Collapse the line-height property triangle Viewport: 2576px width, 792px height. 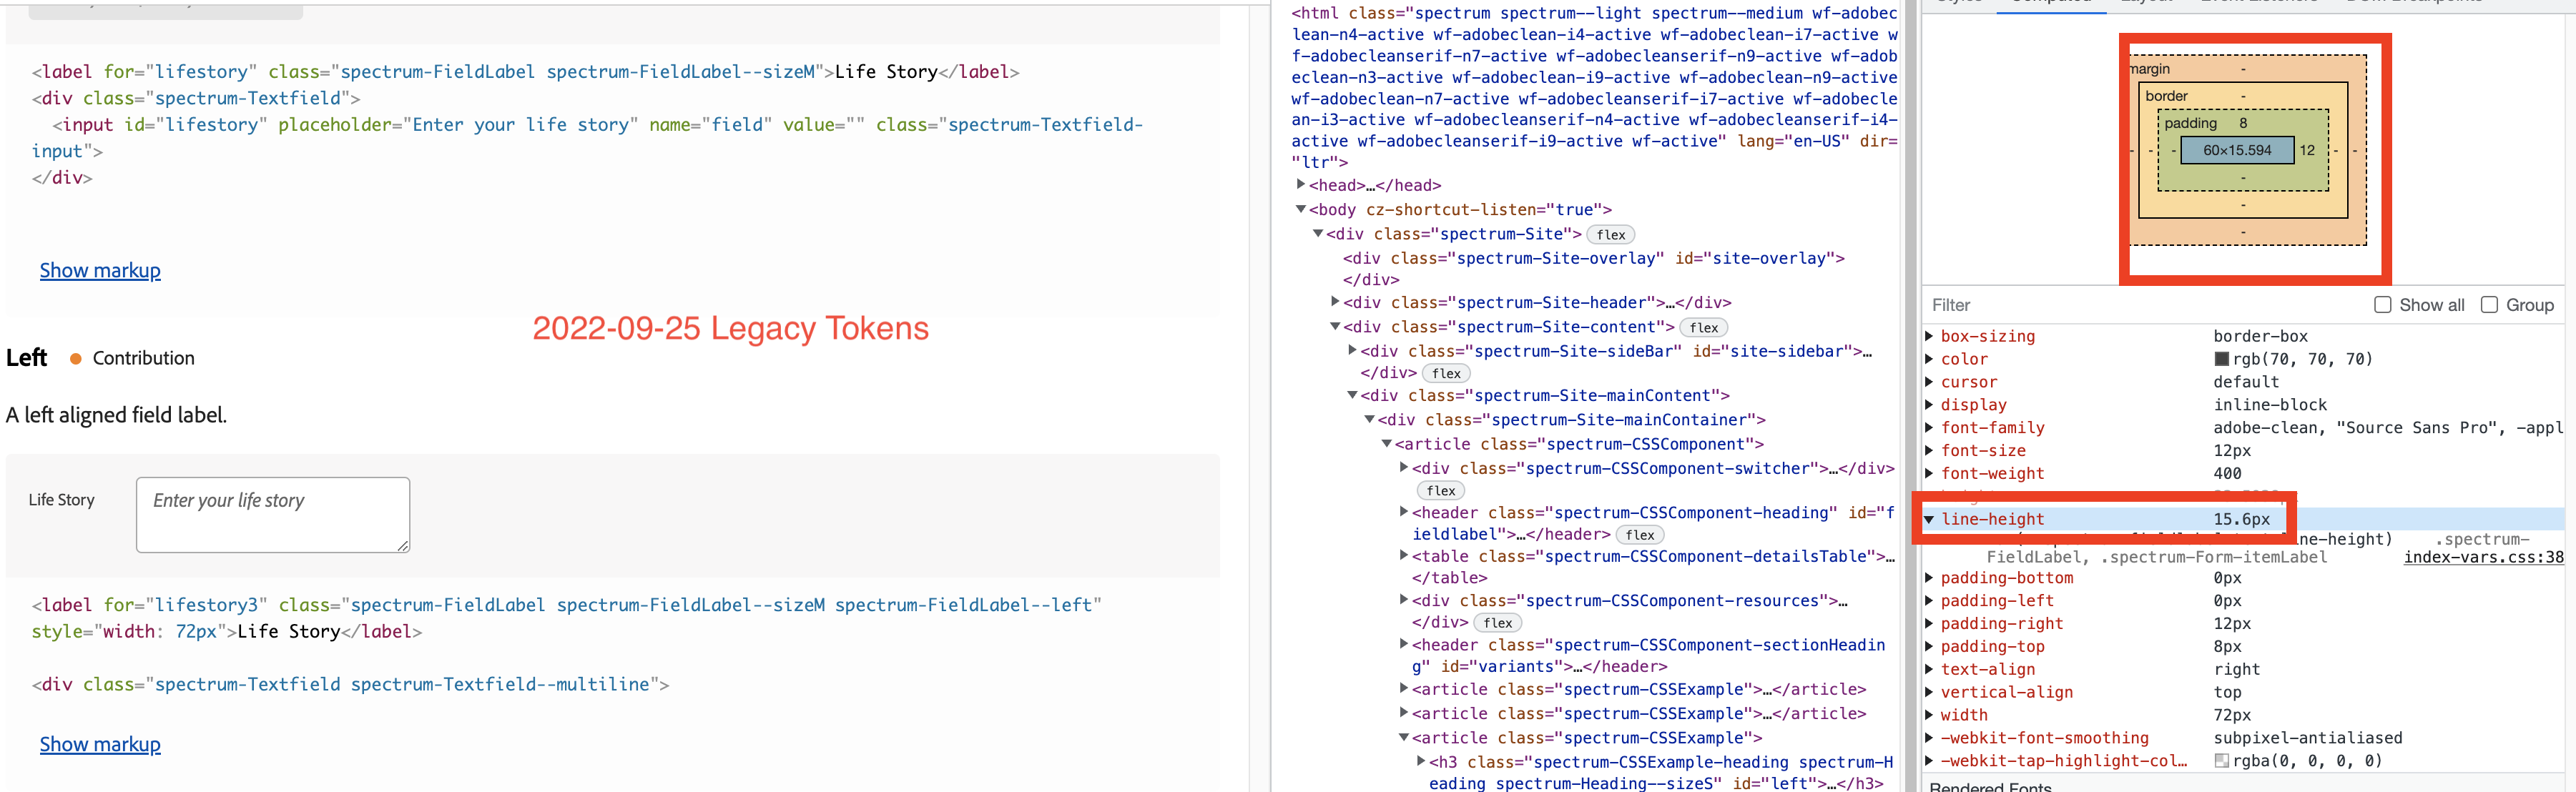pyautogui.click(x=1929, y=520)
